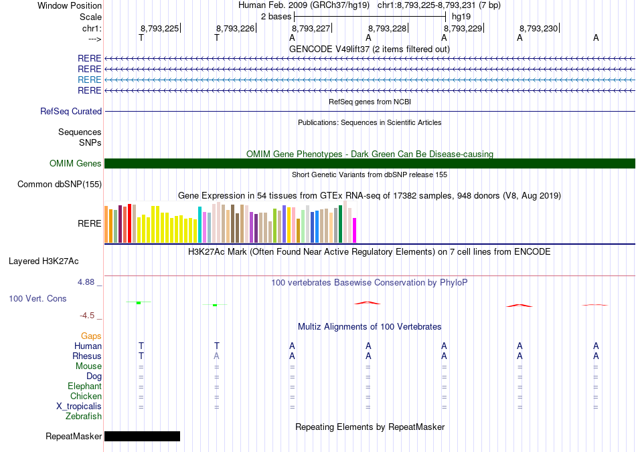
Task: Click the Window Position label
Action: pos(70,5)
